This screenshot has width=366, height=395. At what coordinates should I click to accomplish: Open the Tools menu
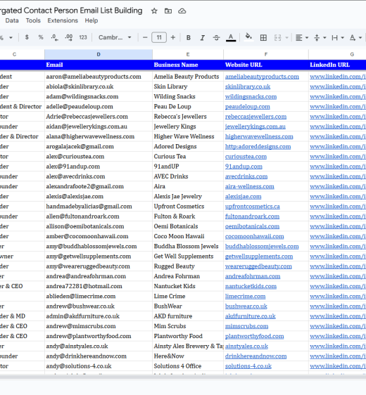(x=33, y=20)
